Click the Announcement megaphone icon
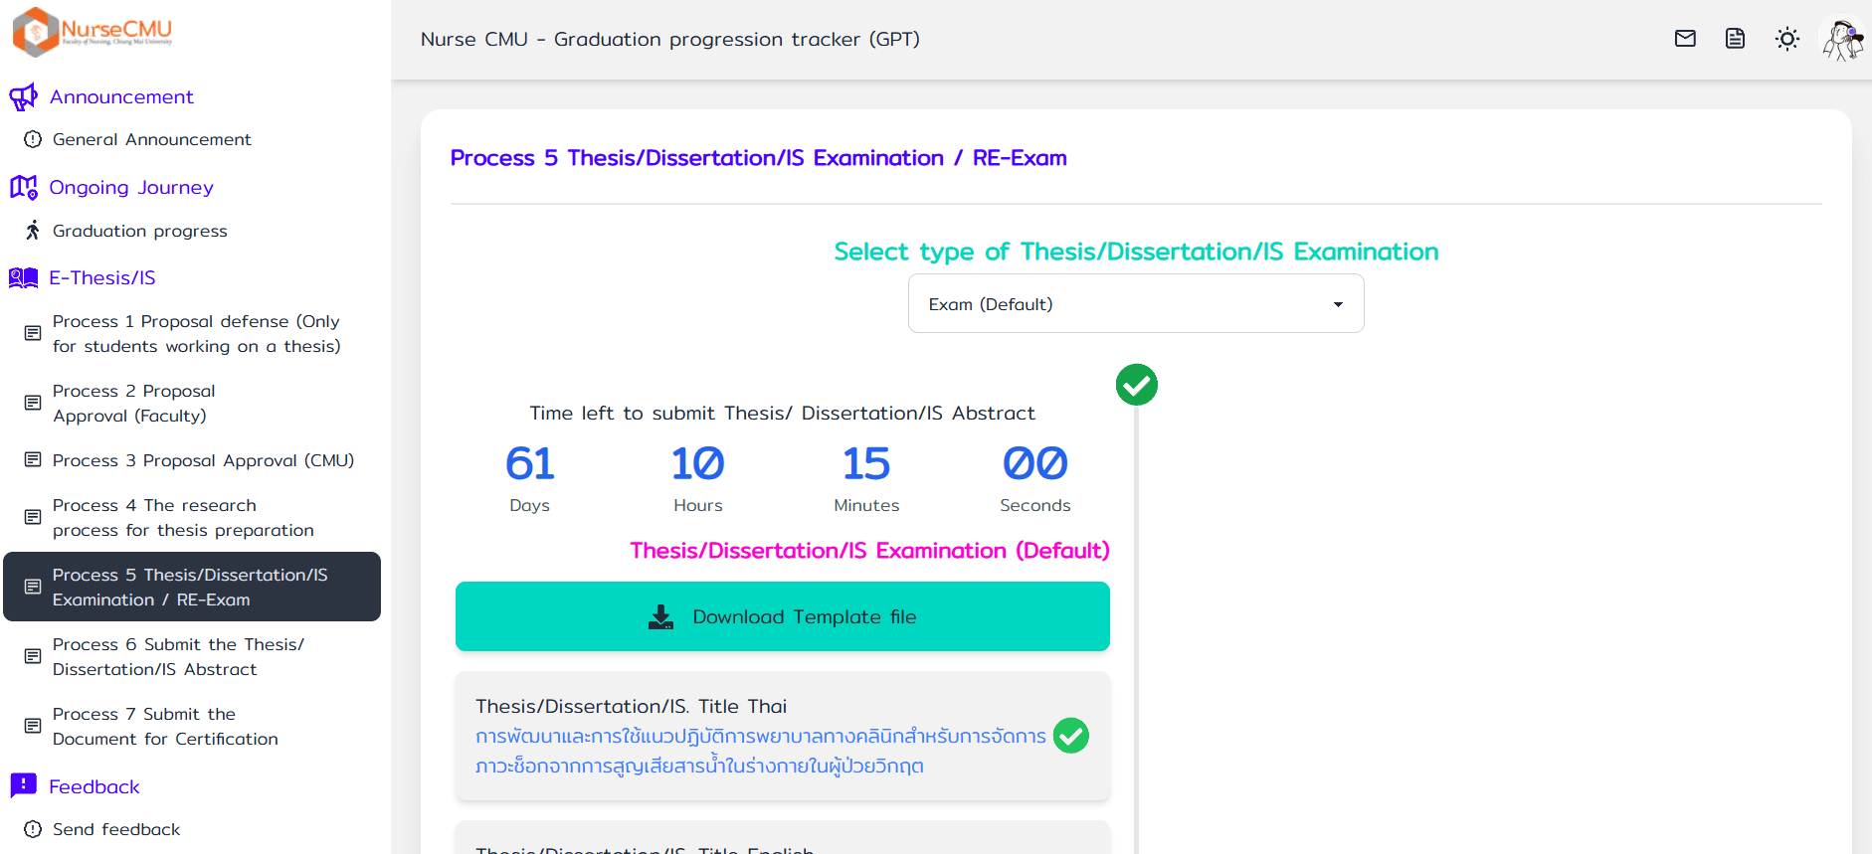Viewport: 1872px width, 854px height. point(23,97)
